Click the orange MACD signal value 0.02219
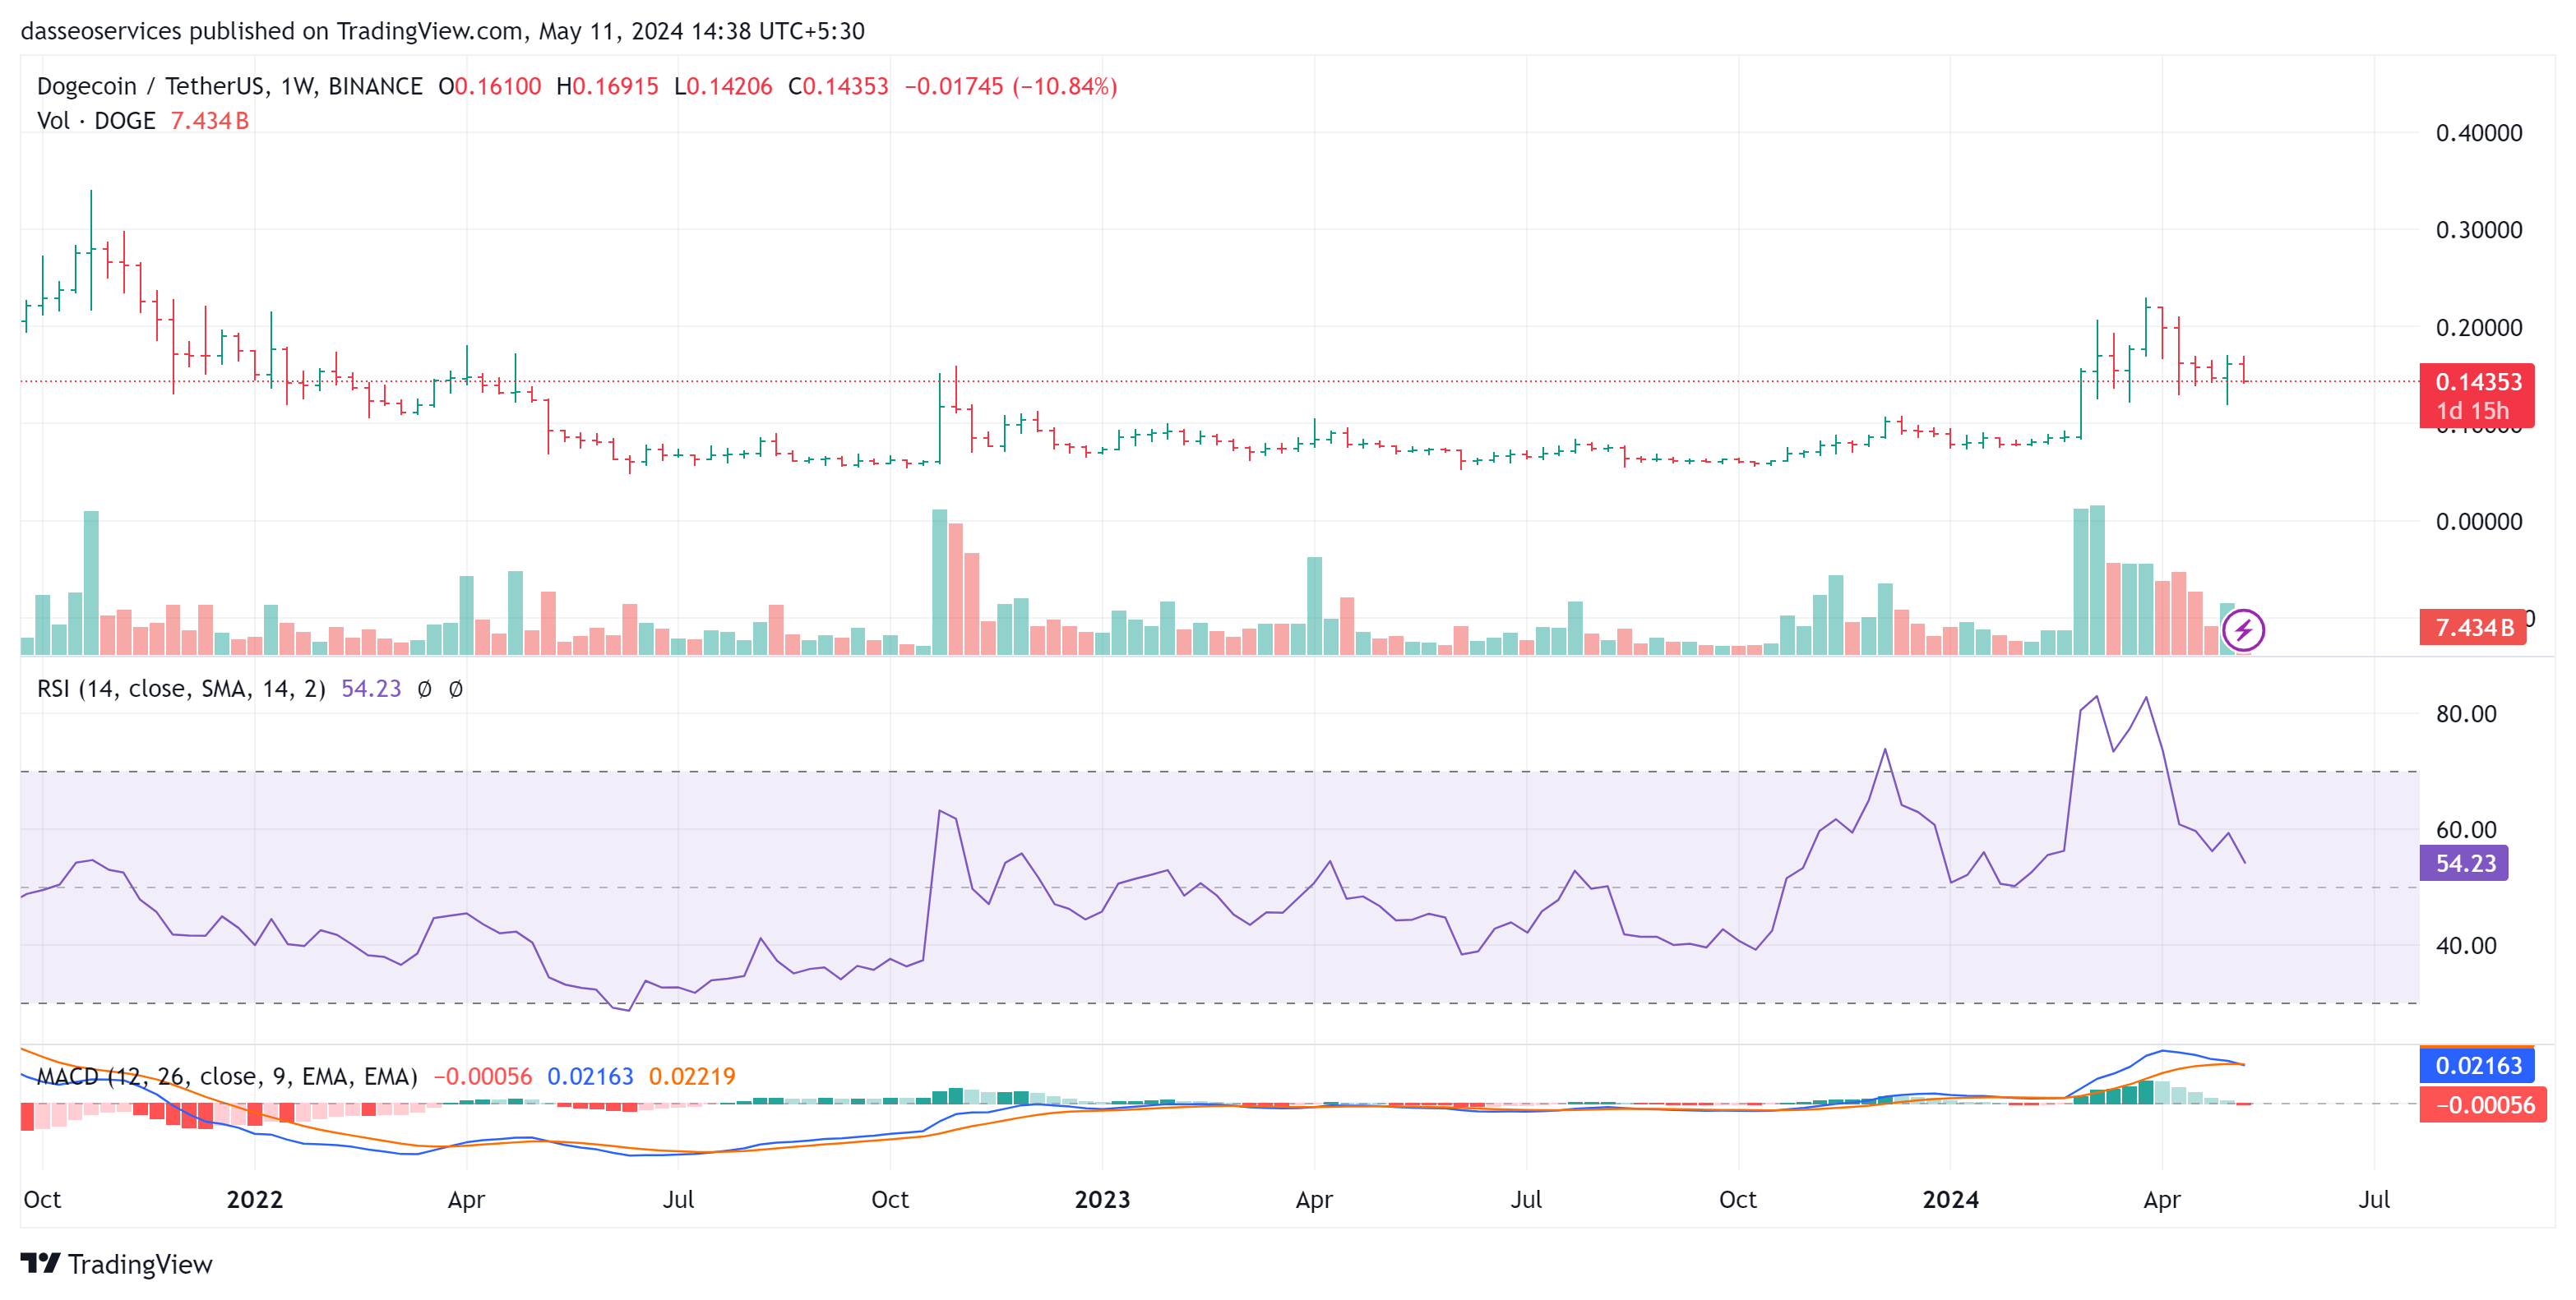This screenshot has height=1300, width=2576. (x=692, y=1076)
